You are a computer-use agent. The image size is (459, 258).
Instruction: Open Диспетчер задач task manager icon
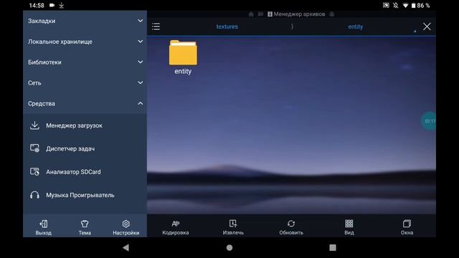click(34, 148)
